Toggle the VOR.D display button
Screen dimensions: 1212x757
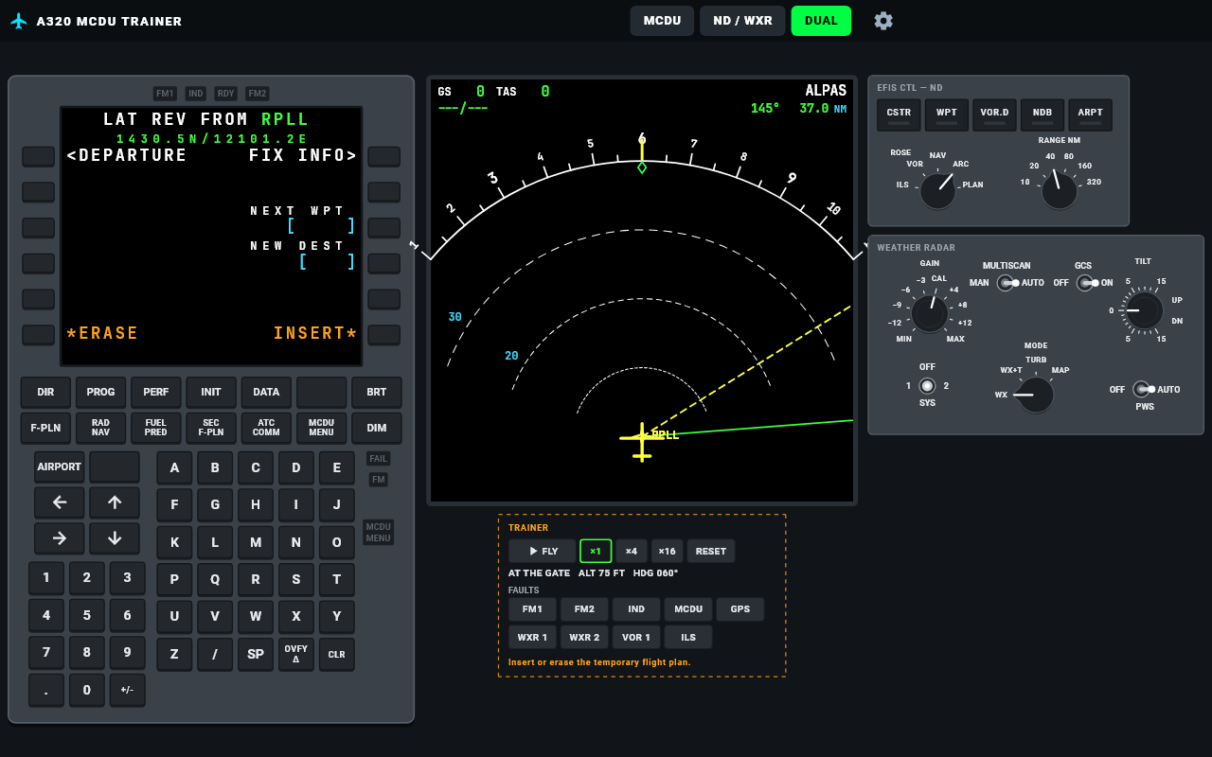coord(994,115)
